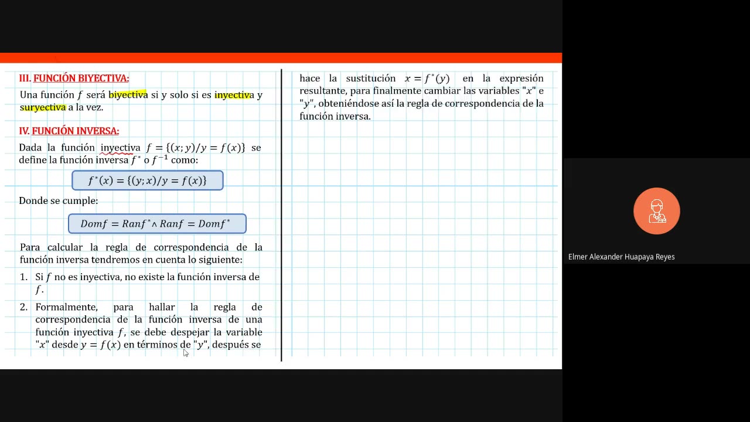Click the heading III. FUNCIÓN BIYECTIVA
This screenshot has height=422, width=750.
74,78
